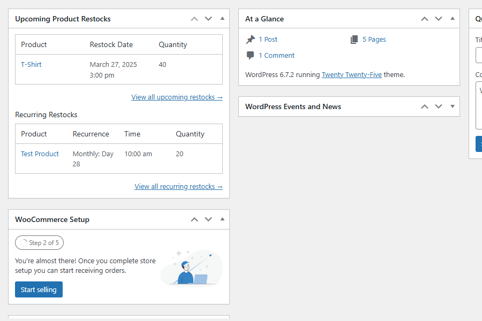
Task: Move Upcoming Product Restocks widget up
Action: [194, 19]
